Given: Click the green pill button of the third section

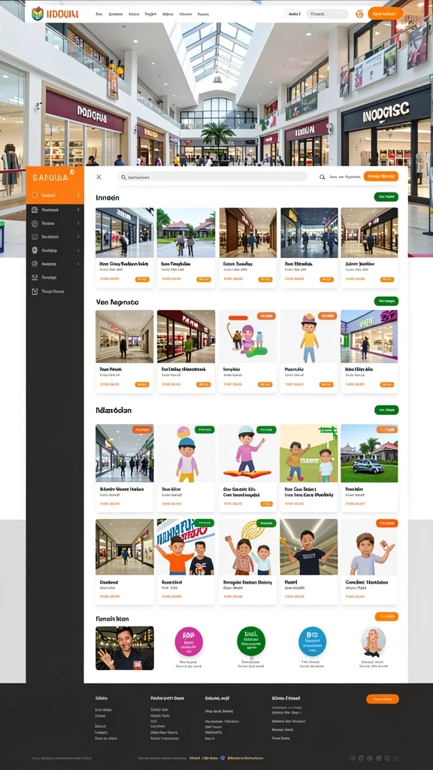Looking at the screenshot, I should pyautogui.click(x=386, y=410).
